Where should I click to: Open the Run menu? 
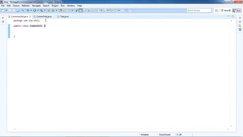63,6
